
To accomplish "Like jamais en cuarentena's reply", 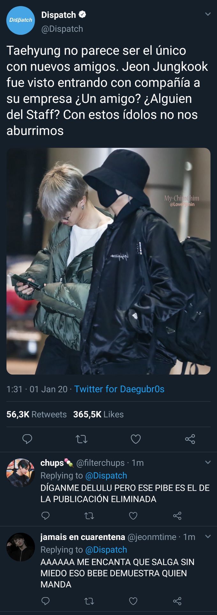I will pyautogui.click(x=133, y=601).
